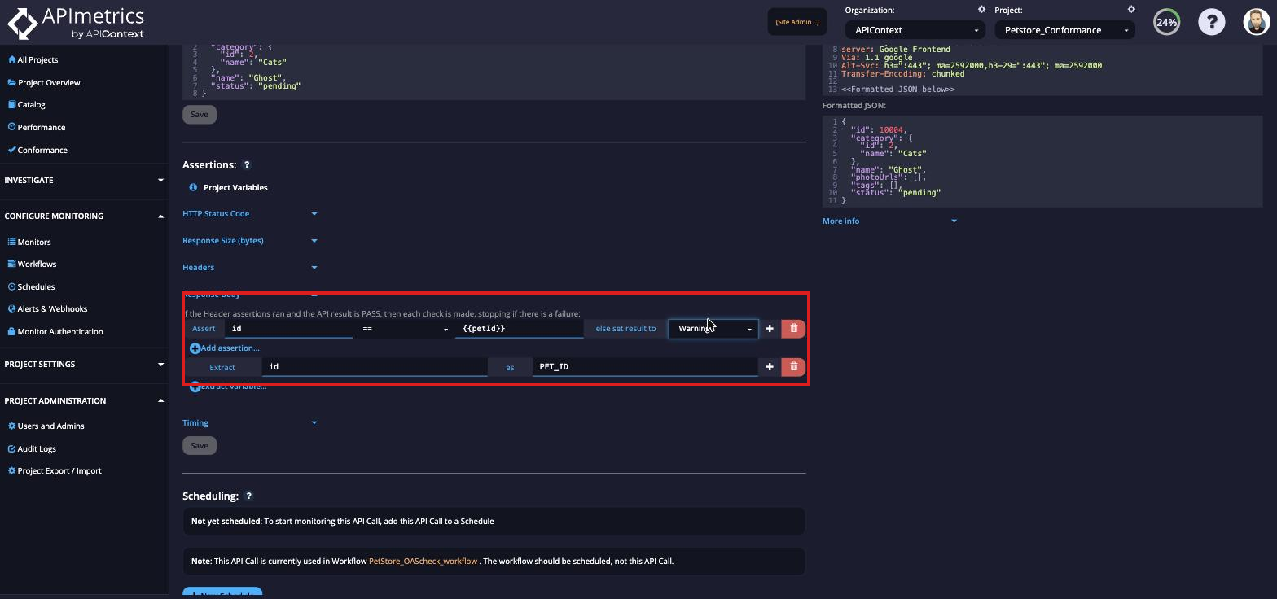Click help icon beside Scheduling heading

[x=249, y=496]
